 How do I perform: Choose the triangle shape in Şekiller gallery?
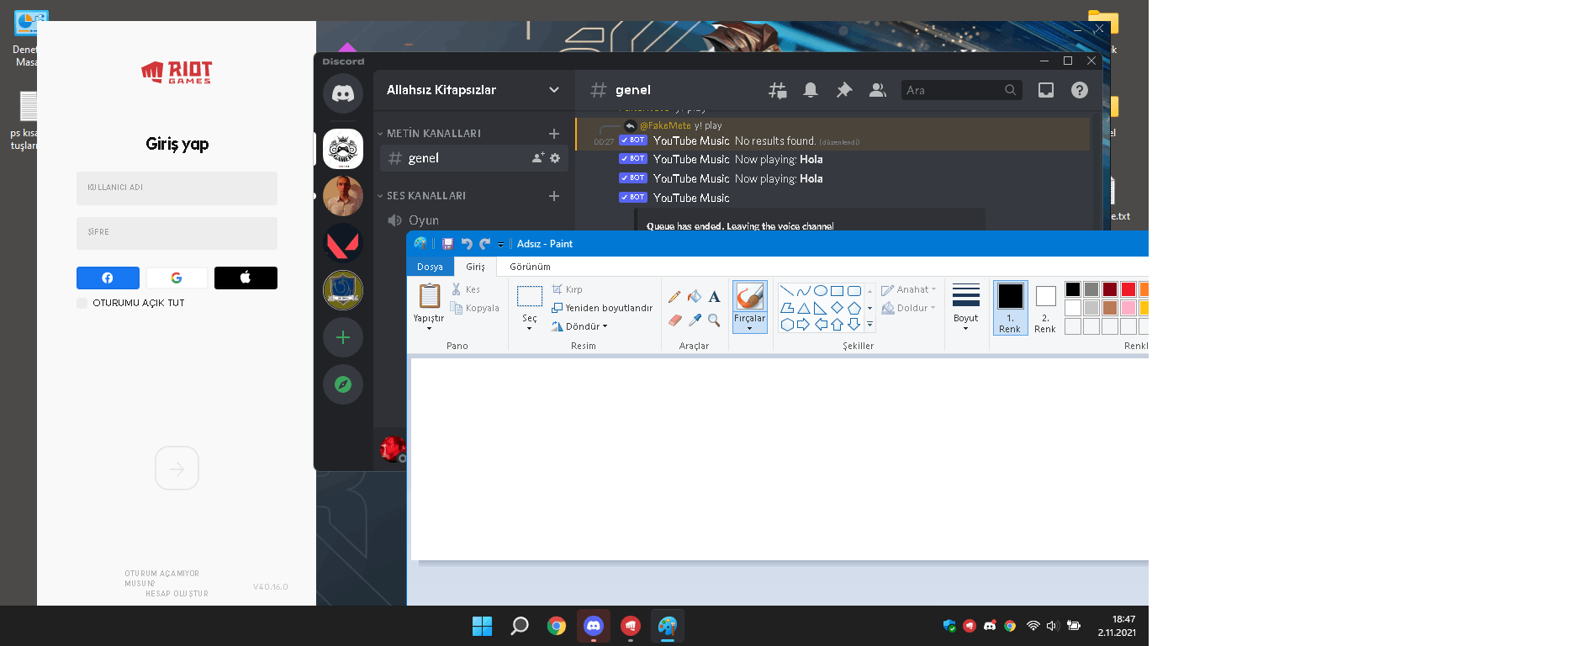[804, 308]
